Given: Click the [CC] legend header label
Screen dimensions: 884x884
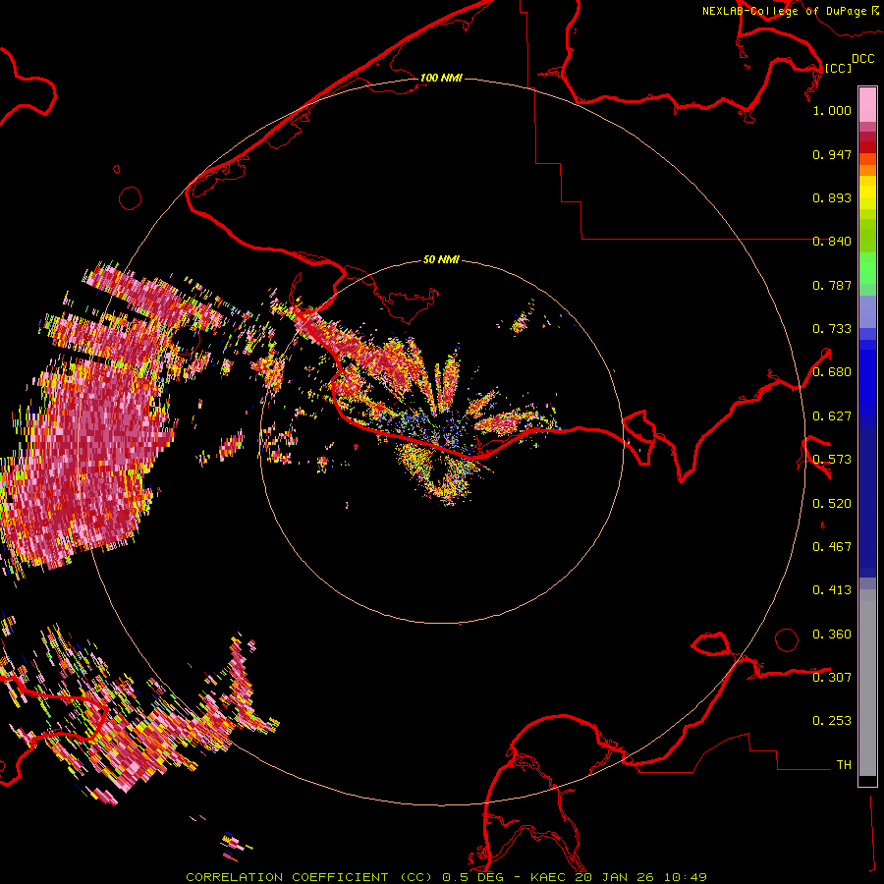Looking at the screenshot, I should pyautogui.click(x=838, y=68).
